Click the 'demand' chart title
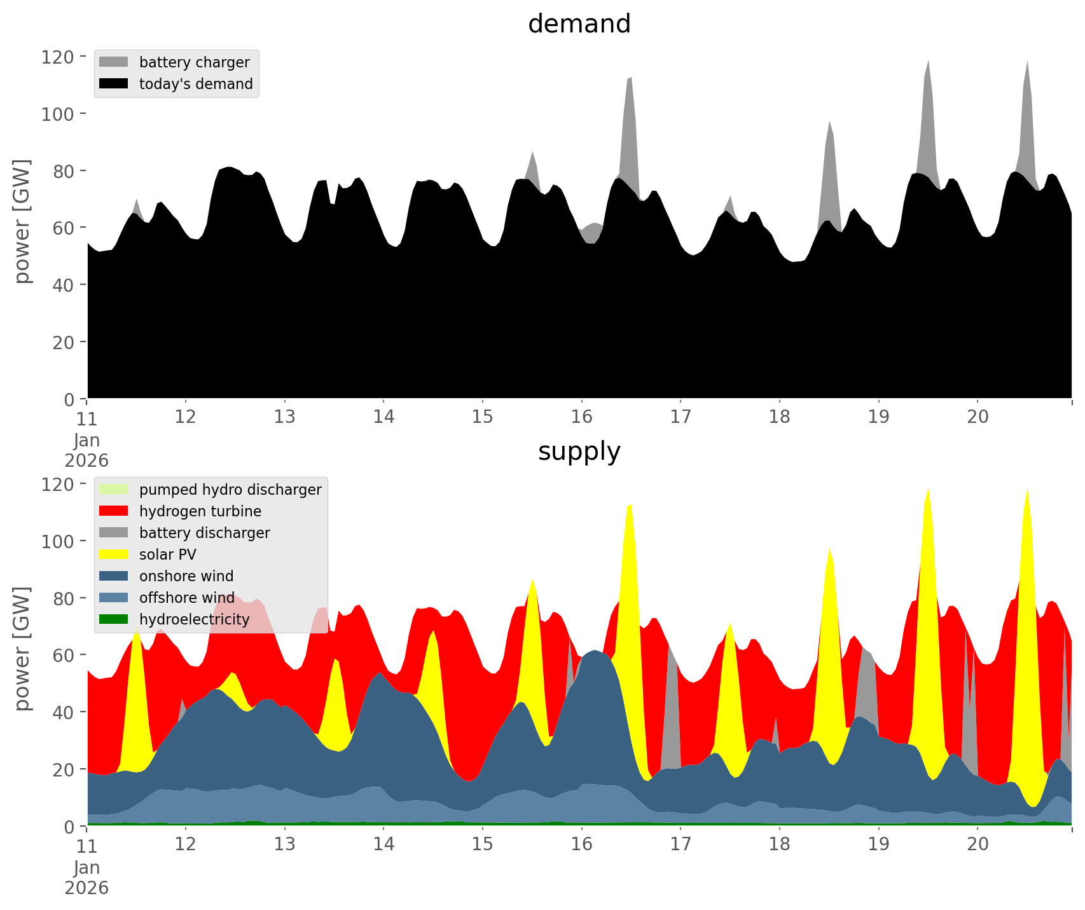1085x910 pixels. 579,24
